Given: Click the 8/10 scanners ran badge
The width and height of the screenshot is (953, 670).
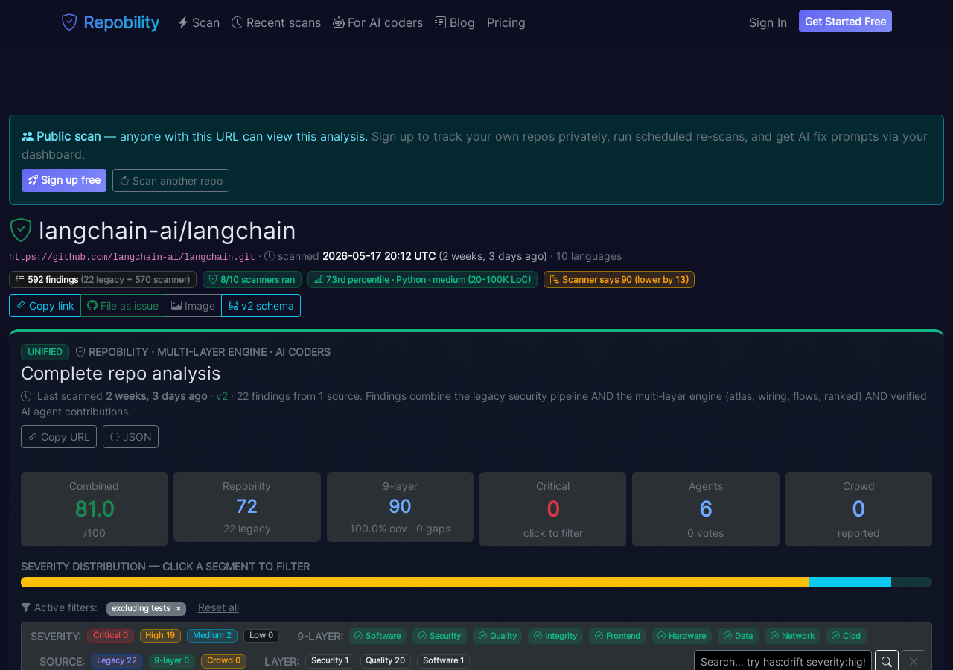Looking at the screenshot, I should tap(252, 279).
